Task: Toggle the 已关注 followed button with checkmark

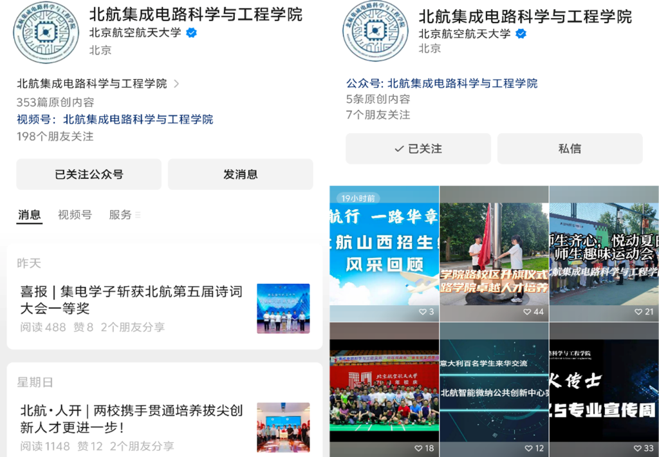Action: (x=418, y=149)
